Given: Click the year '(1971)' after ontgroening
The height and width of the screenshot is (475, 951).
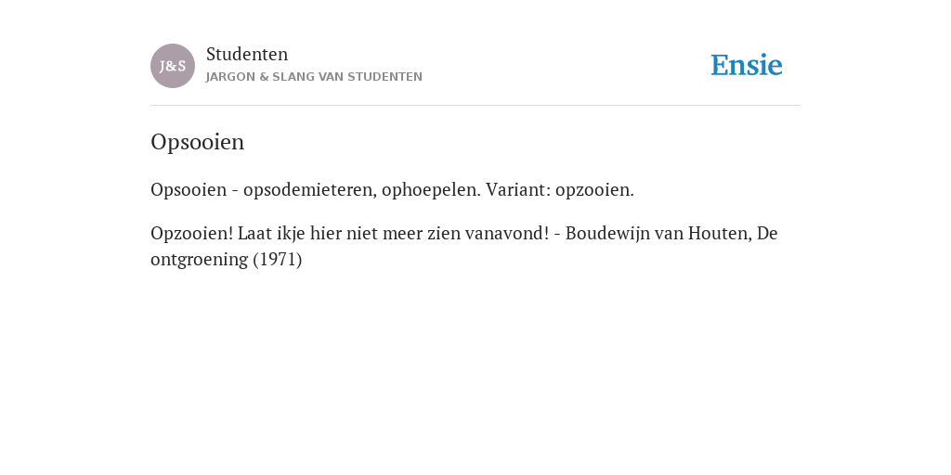Looking at the screenshot, I should click(278, 260).
